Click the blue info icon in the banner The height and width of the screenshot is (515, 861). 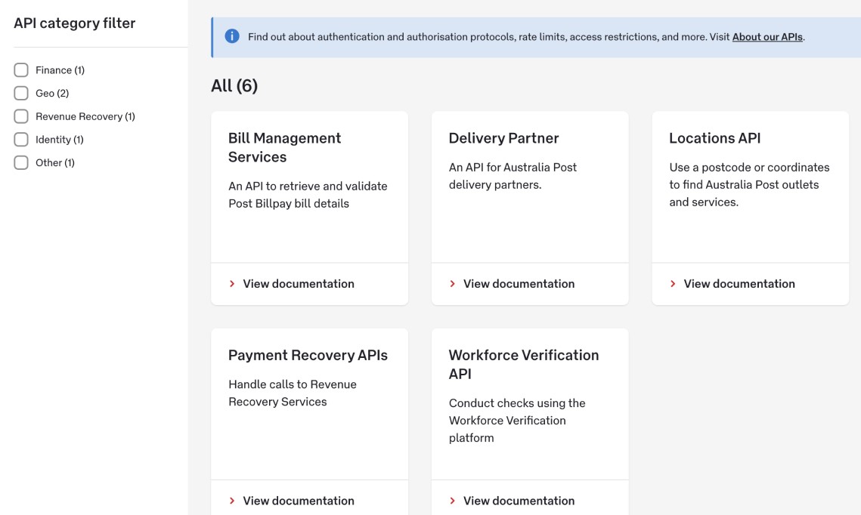(x=232, y=36)
